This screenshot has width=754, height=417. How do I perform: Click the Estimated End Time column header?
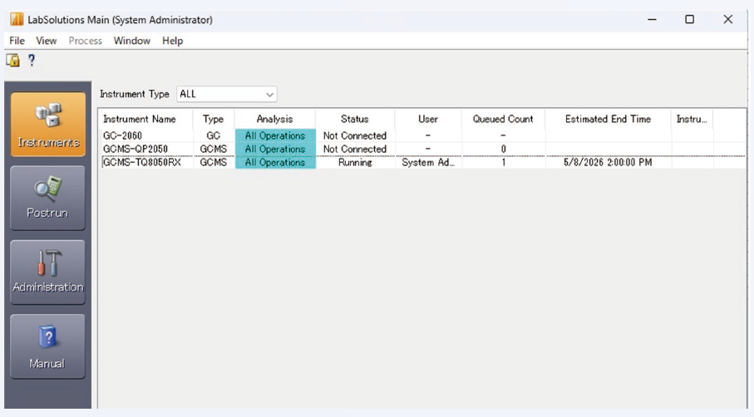click(608, 119)
